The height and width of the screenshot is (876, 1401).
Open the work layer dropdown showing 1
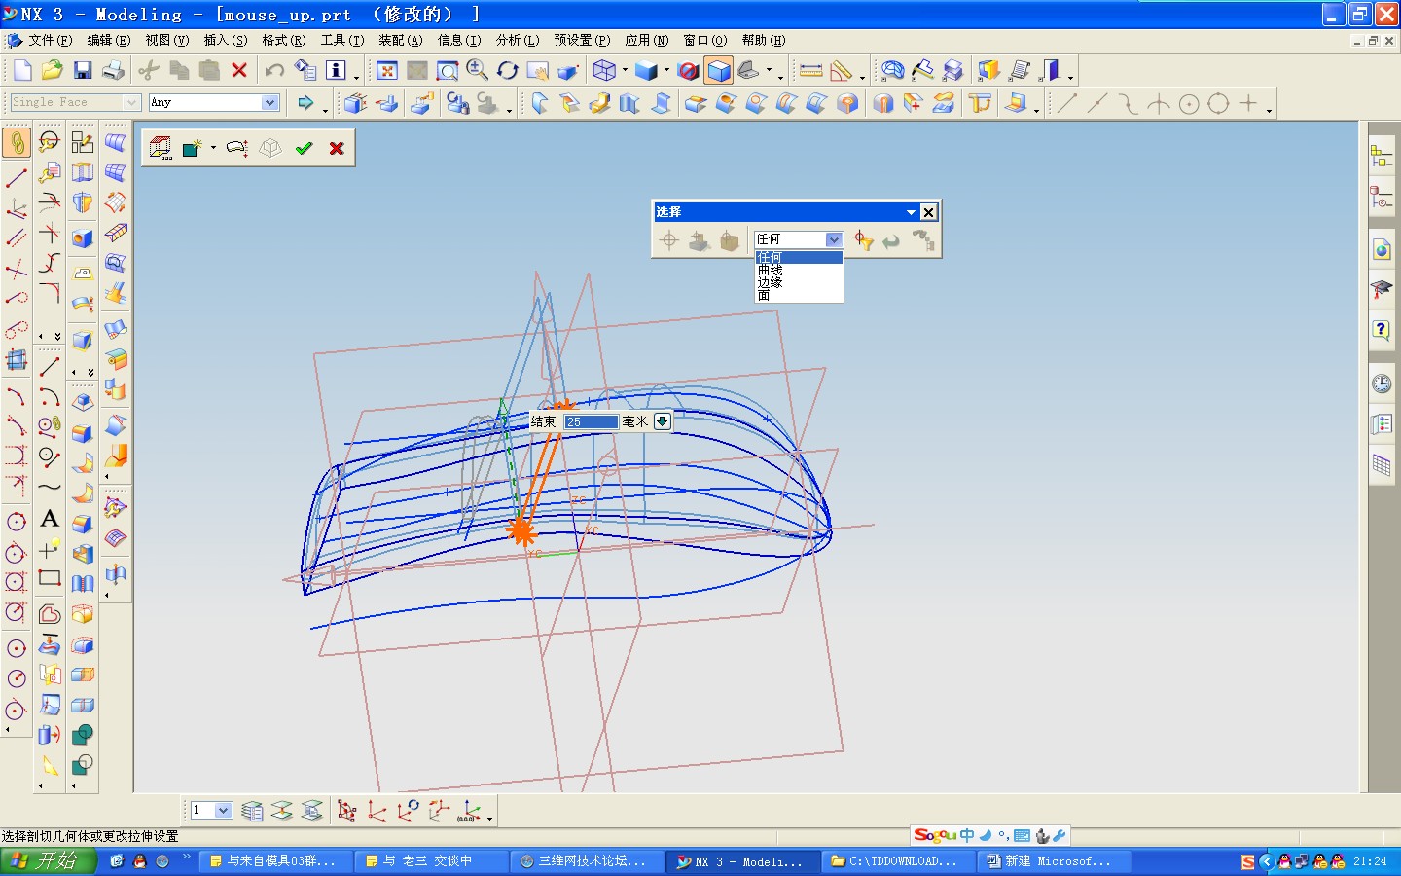[224, 810]
